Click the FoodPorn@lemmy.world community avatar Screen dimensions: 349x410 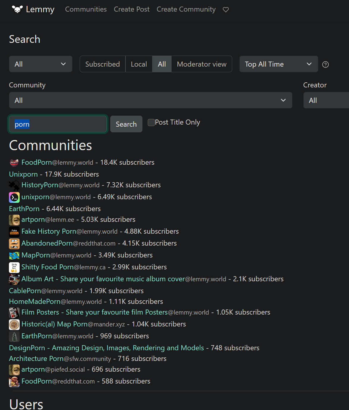click(x=14, y=163)
